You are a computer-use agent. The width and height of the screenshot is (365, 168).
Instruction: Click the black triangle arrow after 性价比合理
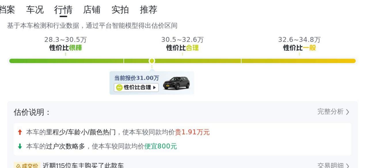tap(155, 87)
